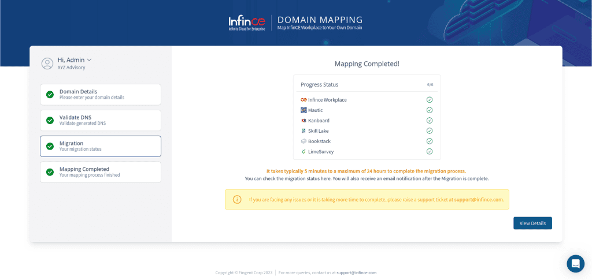Image resolution: width=592 pixels, height=280 pixels.
Task: Click the Kanboard label
Action: point(319,121)
